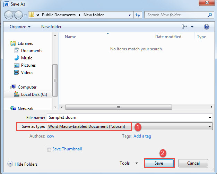Enable the Save Thumbnail checkbox
Viewport: 217px width, 174px height.
(x=49, y=149)
